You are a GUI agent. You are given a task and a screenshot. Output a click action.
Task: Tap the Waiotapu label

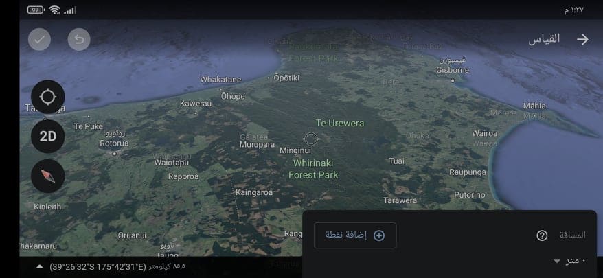tap(172, 163)
